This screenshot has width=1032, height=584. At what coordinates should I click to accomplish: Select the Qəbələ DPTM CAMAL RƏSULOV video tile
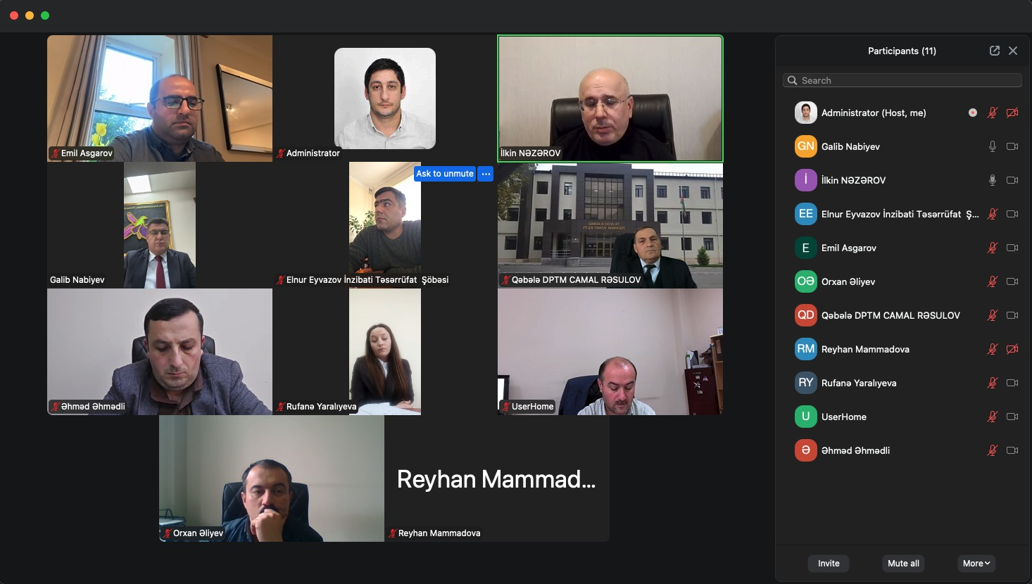click(610, 225)
